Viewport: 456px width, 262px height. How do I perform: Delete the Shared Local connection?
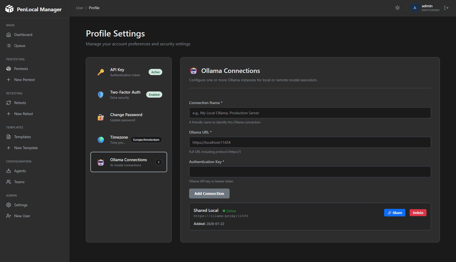[418, 213]
